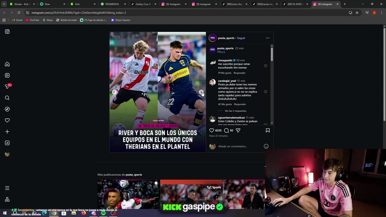
Task: Open first related post thumbnail
Action: (x=128, y=194)
